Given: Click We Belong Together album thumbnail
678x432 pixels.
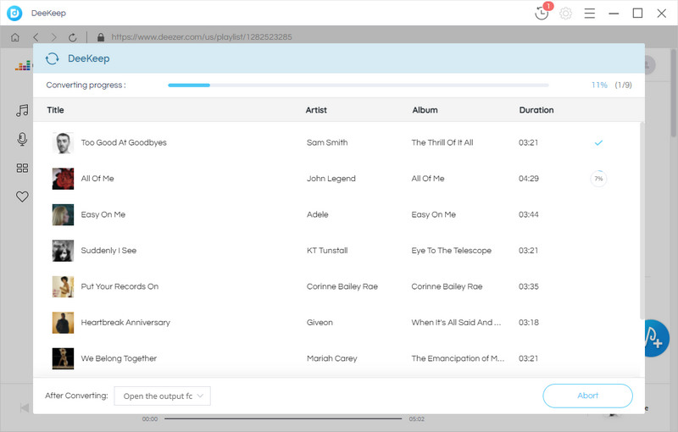Looking at the screenshot, I should [x=63, y=358].
